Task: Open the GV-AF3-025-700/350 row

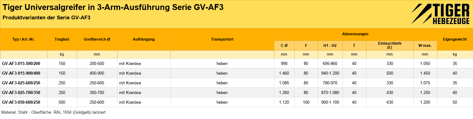Action: 236,92
